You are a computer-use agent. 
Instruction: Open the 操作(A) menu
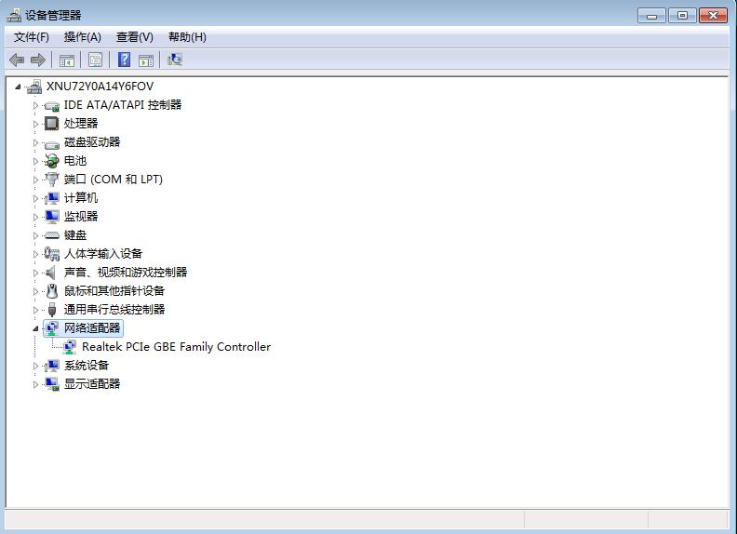(83, 37)
